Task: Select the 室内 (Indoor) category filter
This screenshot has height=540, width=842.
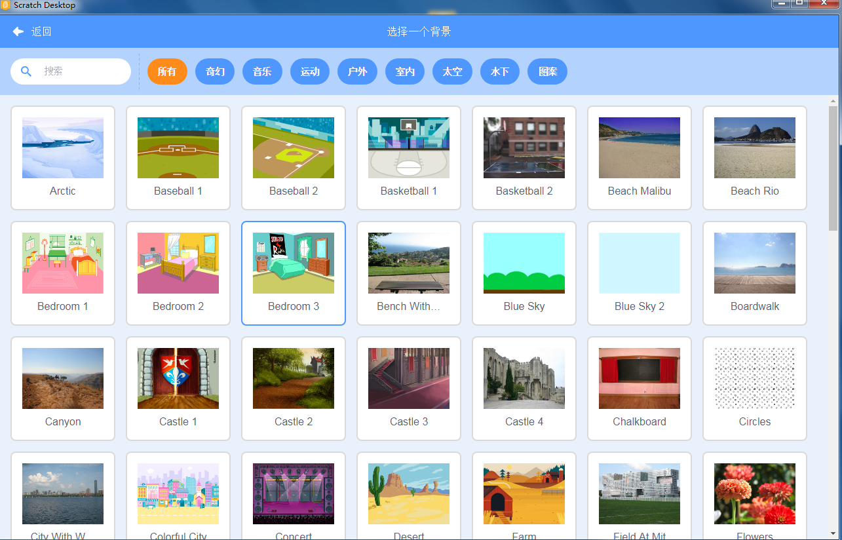Action: tap(404, 71)
